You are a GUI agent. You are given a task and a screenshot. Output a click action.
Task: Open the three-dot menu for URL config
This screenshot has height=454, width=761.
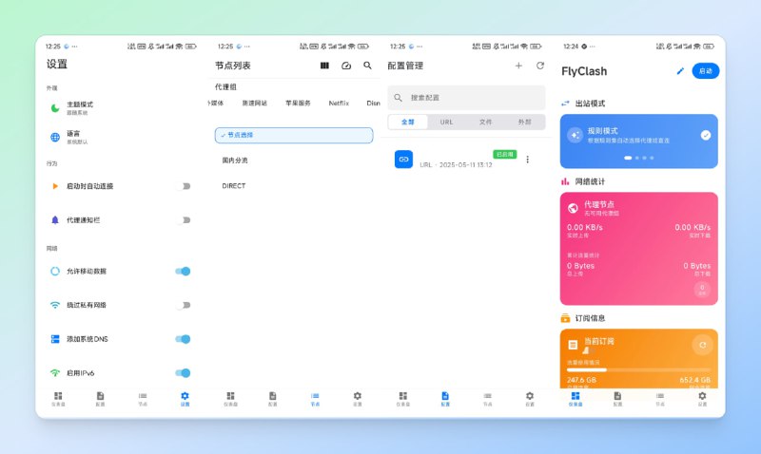tap(527, 160)
